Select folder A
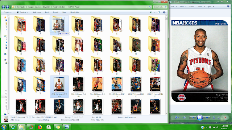 [x=40, y=25]
